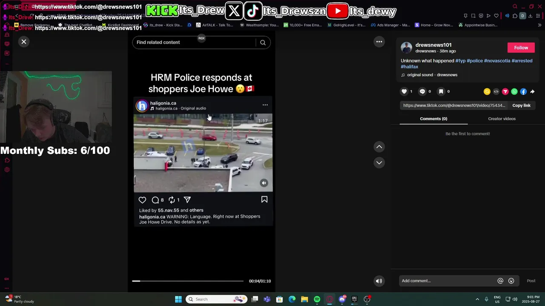Open the Ads Manager bookmark
Image resolution: width=545 pixels, height=306 pixels.
point(390,25)
